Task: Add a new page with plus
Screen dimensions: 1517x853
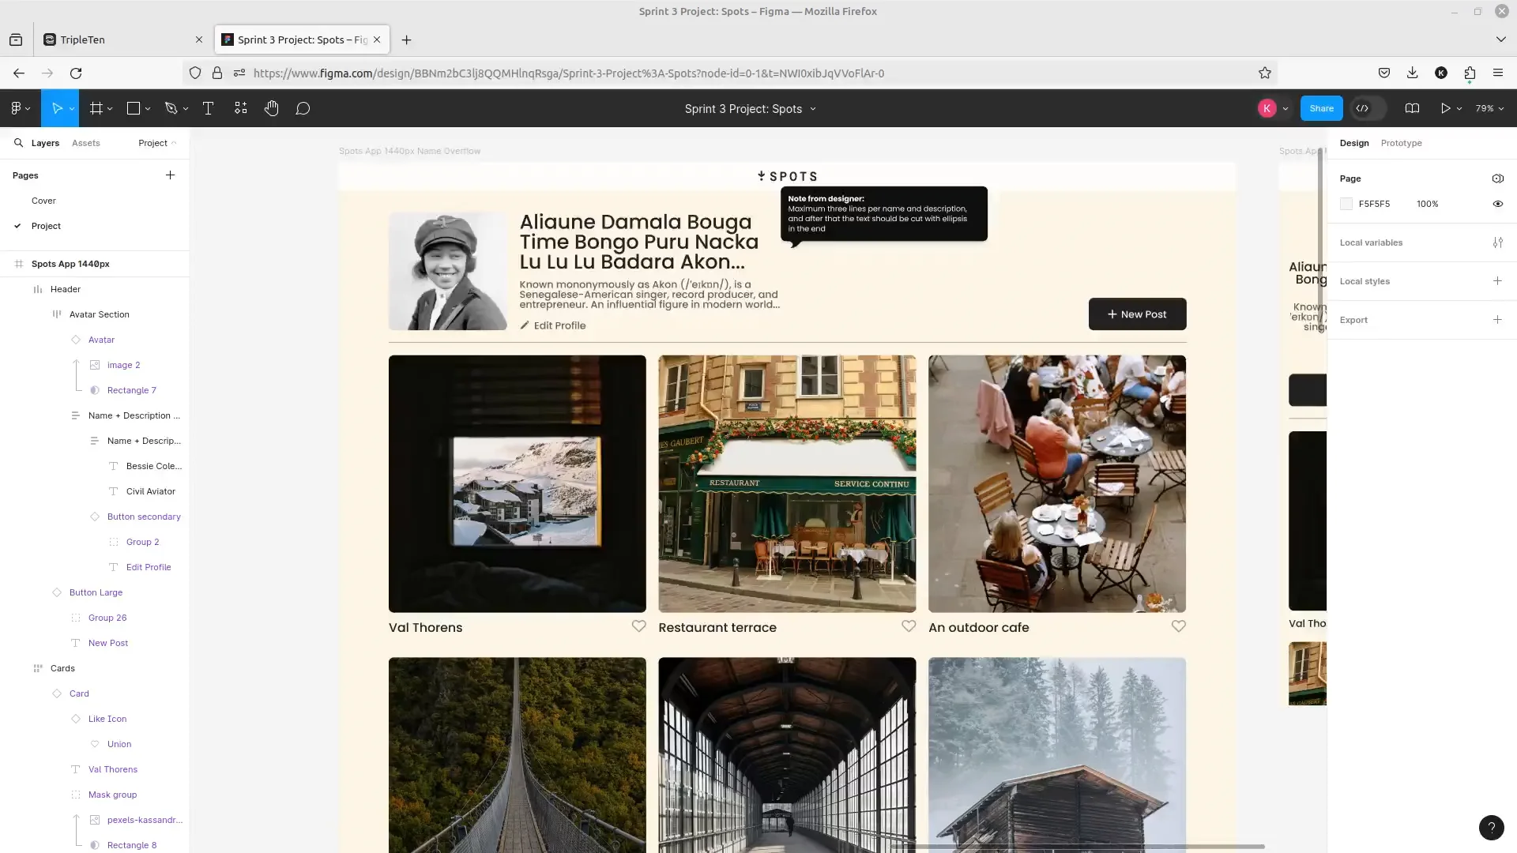Action: click(170, 175)
